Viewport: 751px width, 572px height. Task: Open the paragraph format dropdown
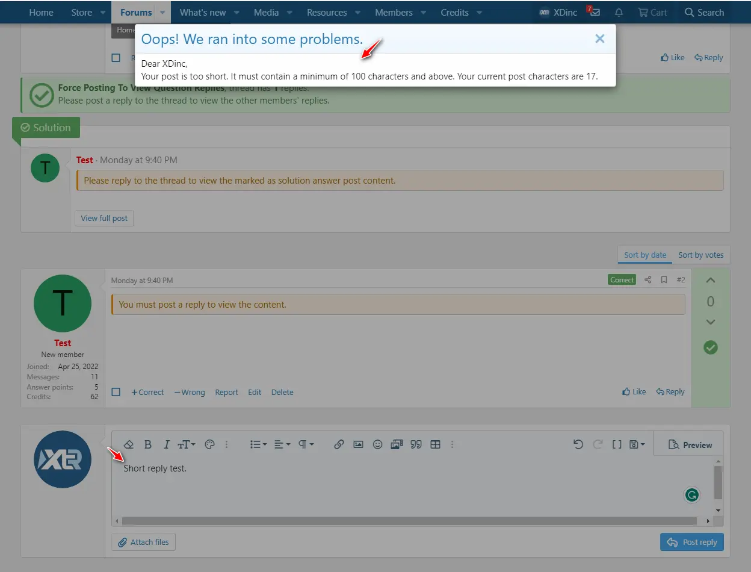click(x=306, y=444)
